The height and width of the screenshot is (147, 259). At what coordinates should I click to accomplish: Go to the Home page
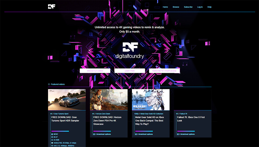tap(165, 7)
